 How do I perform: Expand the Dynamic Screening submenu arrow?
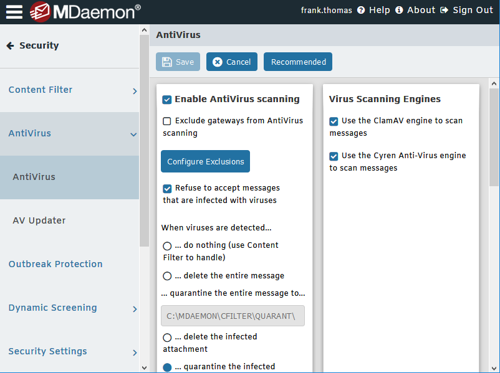point(135,309)
